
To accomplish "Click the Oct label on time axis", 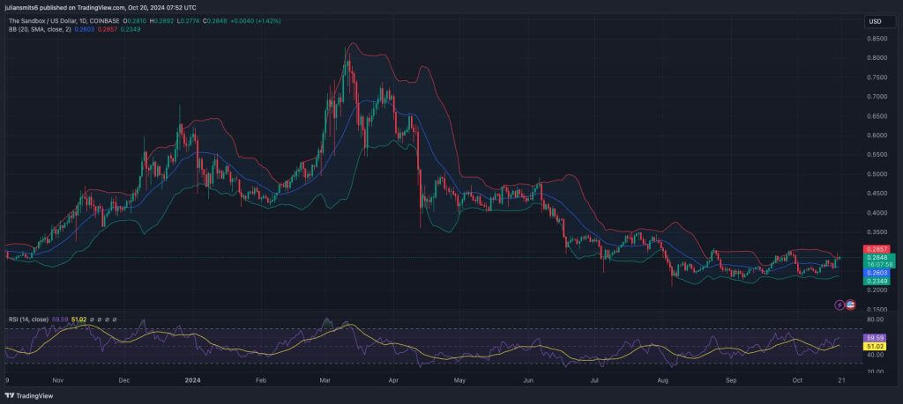I will pos(797,380).
